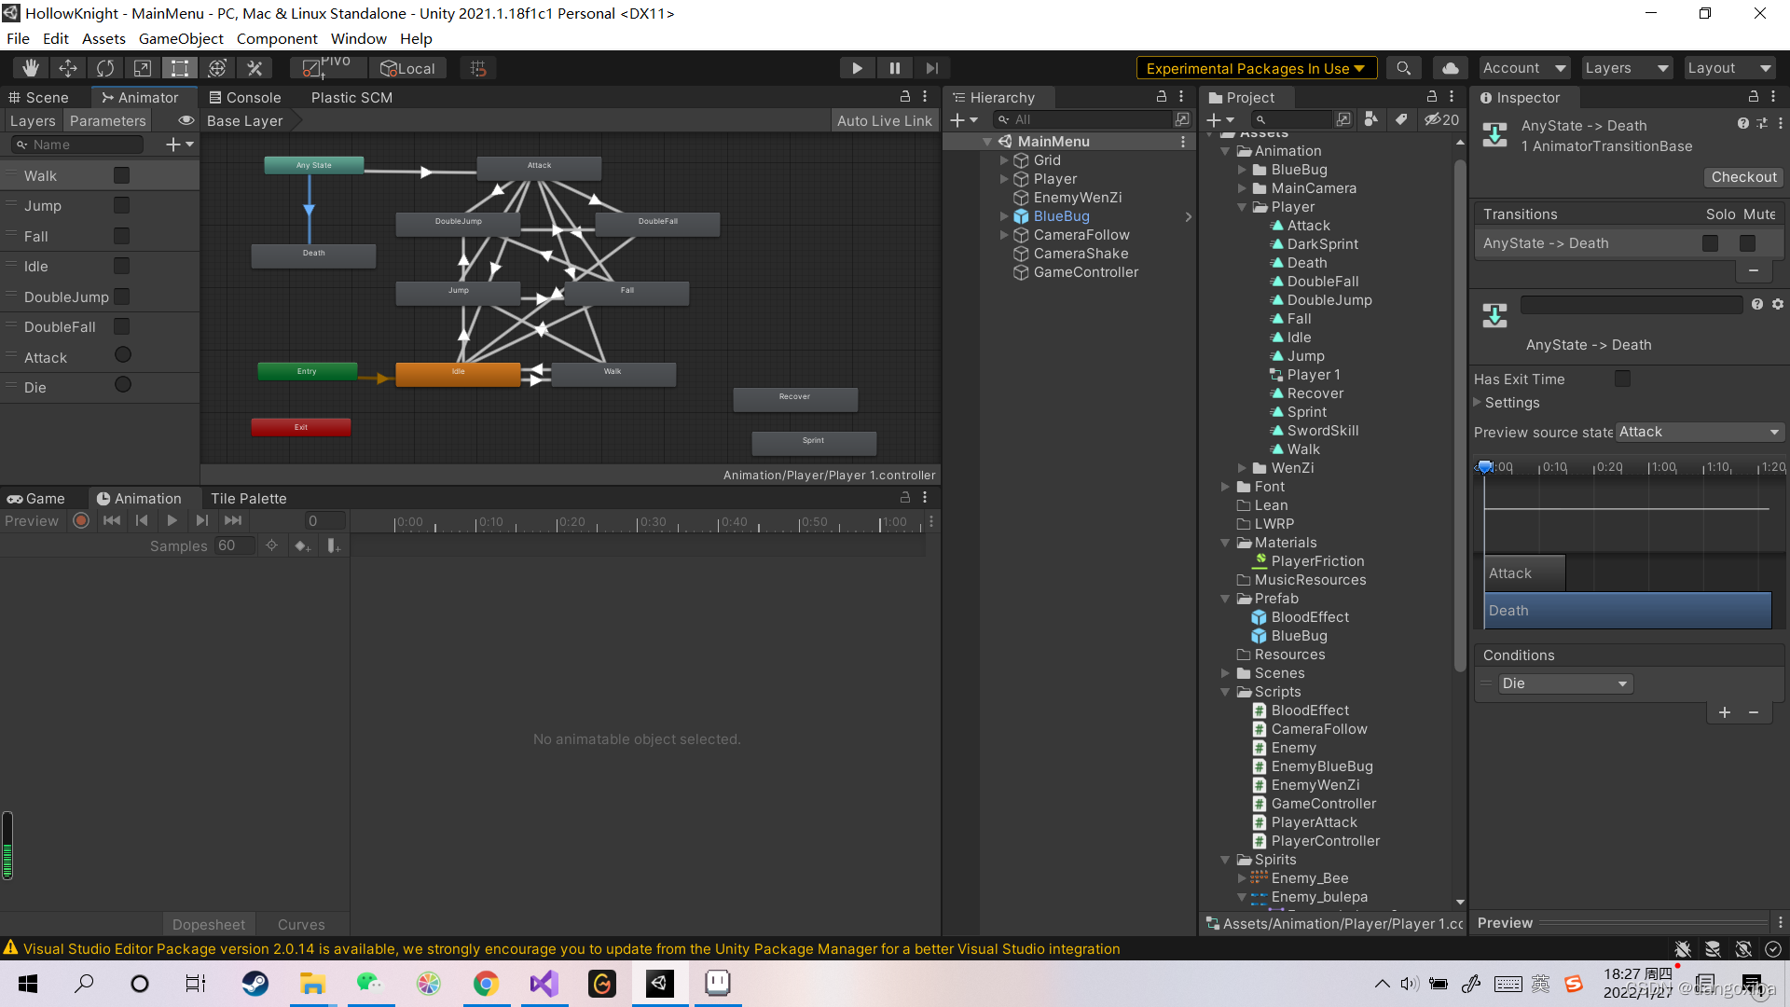Switch to the Console tab
The height and width of the screenshot is (1007, 1790).
244,98
